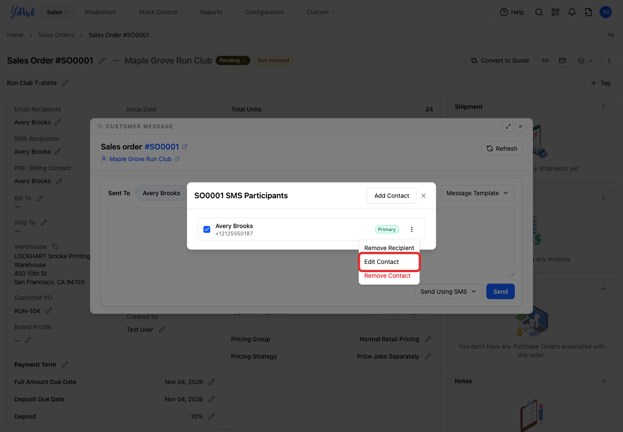Click the document export icon in the header
This screenshot has height=432, width=623.
(x=588, y=12)
